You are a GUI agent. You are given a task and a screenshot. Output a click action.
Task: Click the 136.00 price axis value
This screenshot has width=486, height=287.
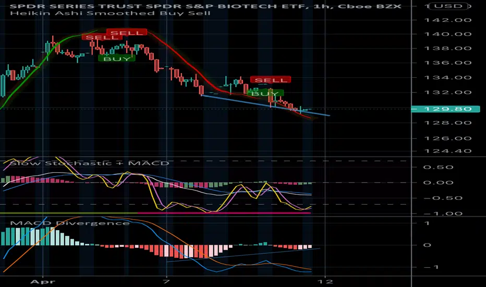(447, 63)
